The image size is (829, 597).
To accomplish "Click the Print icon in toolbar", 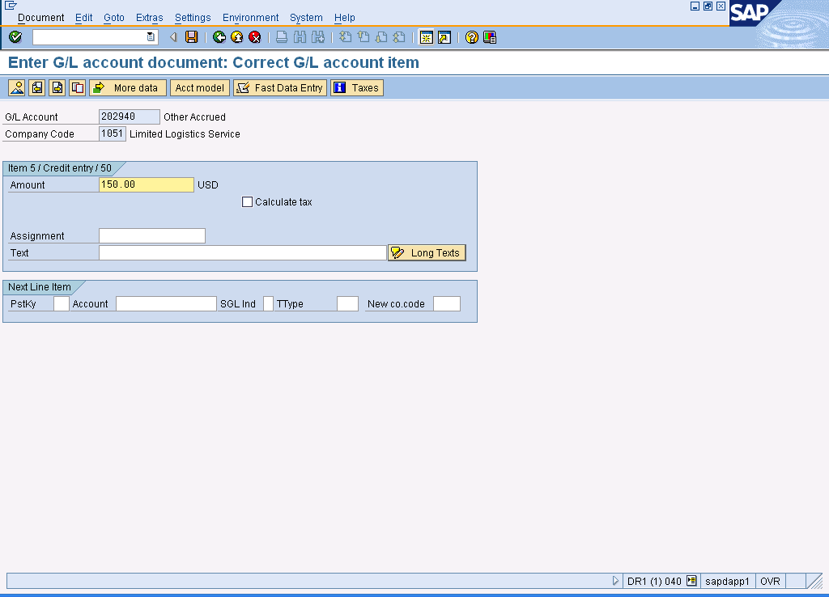I will point(282,37).
